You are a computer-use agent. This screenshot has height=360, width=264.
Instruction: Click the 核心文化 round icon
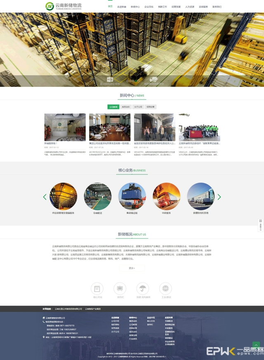tap(97, 289)
